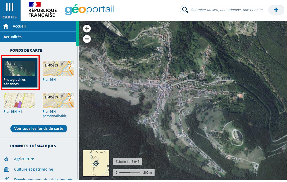287x182 pixels.
Task: Open the Agriculture thematic data link
Action: coord(24,159)
